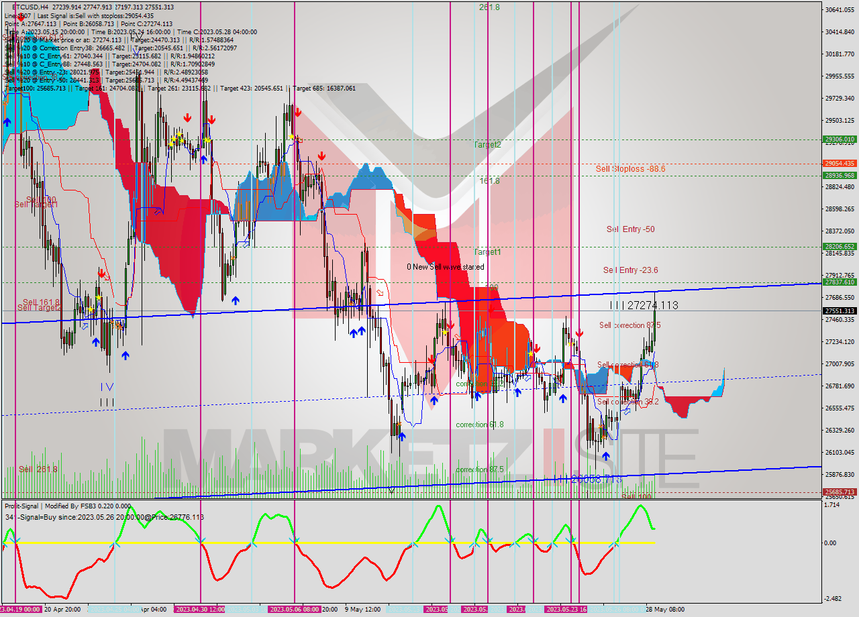This screenshot has width=859, height=617.
Task: Click the green 'Target1' label
Action: point(487,252)
